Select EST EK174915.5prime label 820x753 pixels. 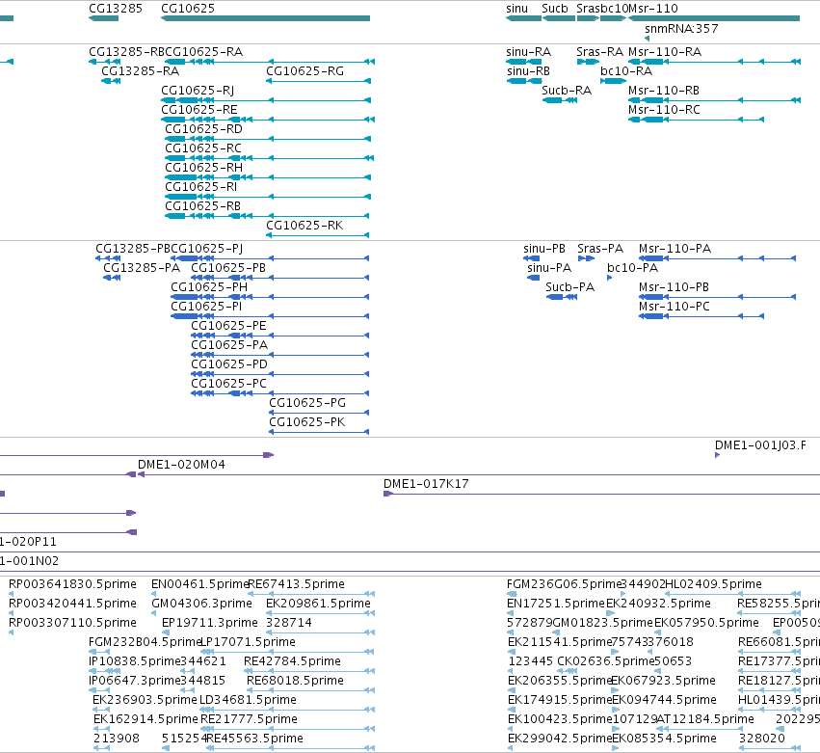[560, 700]
